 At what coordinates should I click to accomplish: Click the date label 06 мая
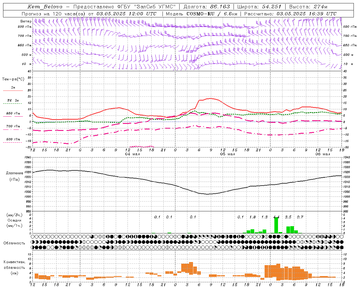point(322,154)
